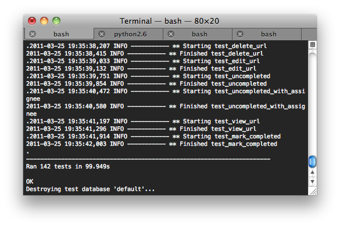This screenshot has height=227, width=340.
Task: Close the active first bash tab via its x icon
Action: click(x=33, y=34)
